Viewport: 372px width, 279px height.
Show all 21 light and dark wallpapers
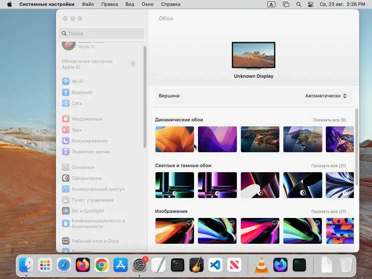328,166
